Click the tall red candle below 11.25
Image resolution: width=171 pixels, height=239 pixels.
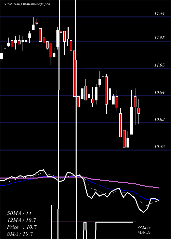coord(75,73)
